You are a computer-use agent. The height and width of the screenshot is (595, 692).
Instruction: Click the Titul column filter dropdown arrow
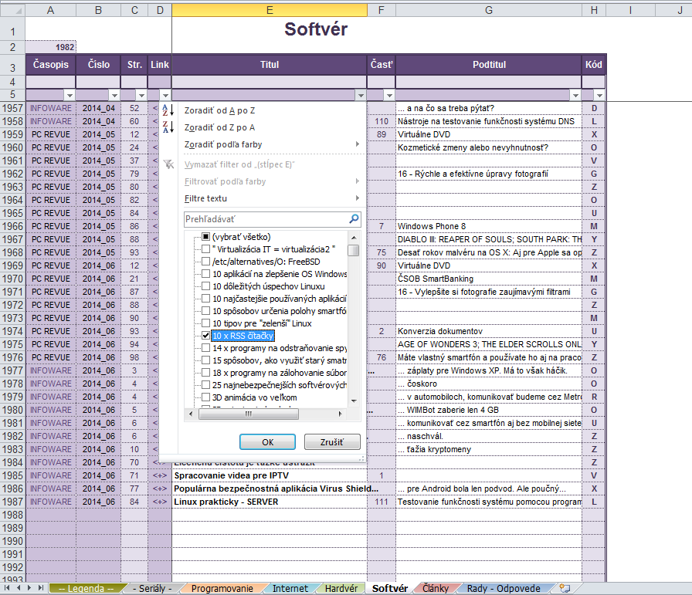(x=361, y=95)
